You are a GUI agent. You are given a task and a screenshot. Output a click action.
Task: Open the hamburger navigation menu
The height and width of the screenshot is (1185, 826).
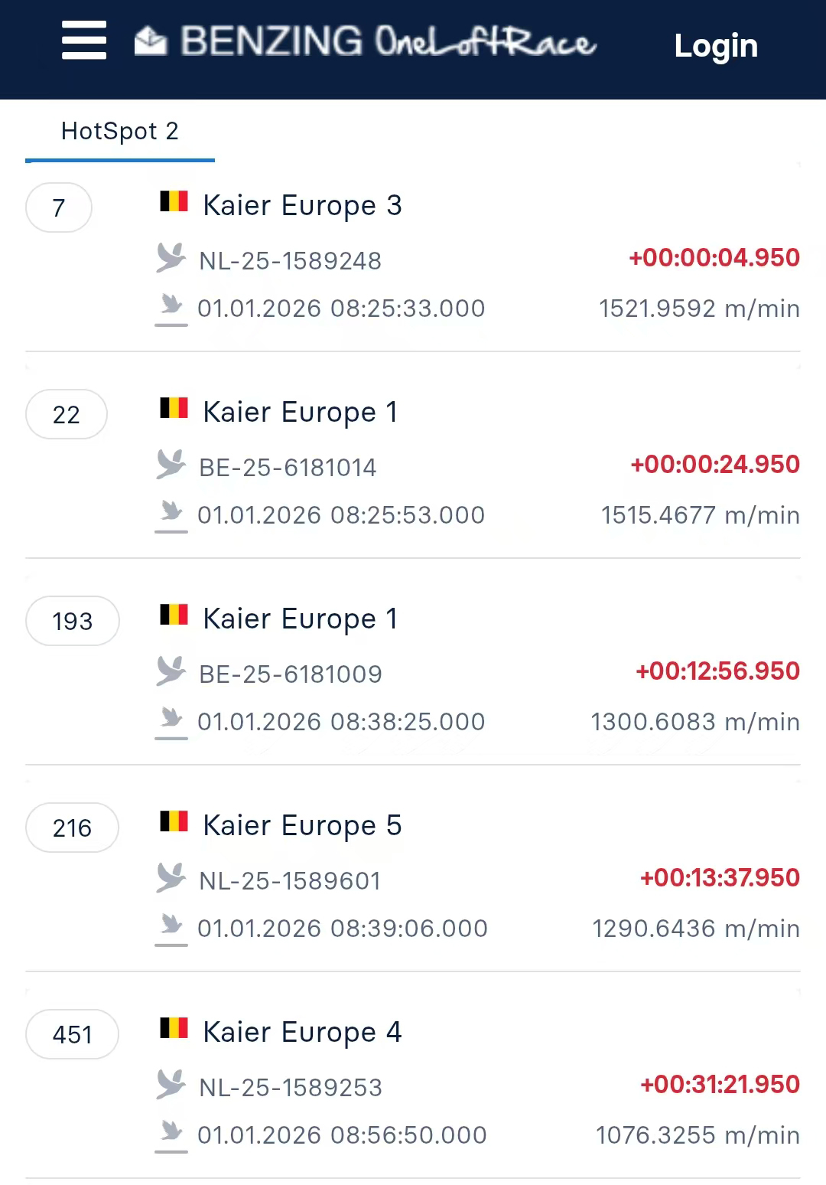click(84, 41)
